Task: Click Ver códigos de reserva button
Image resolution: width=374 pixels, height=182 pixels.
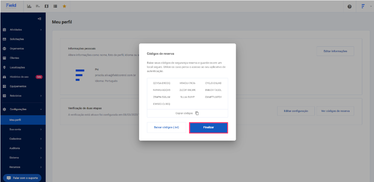Action: (x=335, y=111)
